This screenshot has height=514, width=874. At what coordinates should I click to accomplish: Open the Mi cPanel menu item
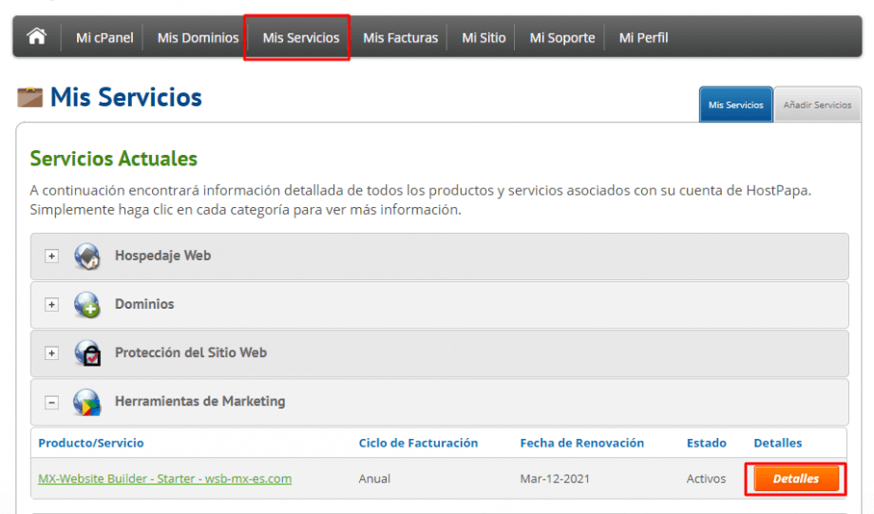click(x=104, y=38)
